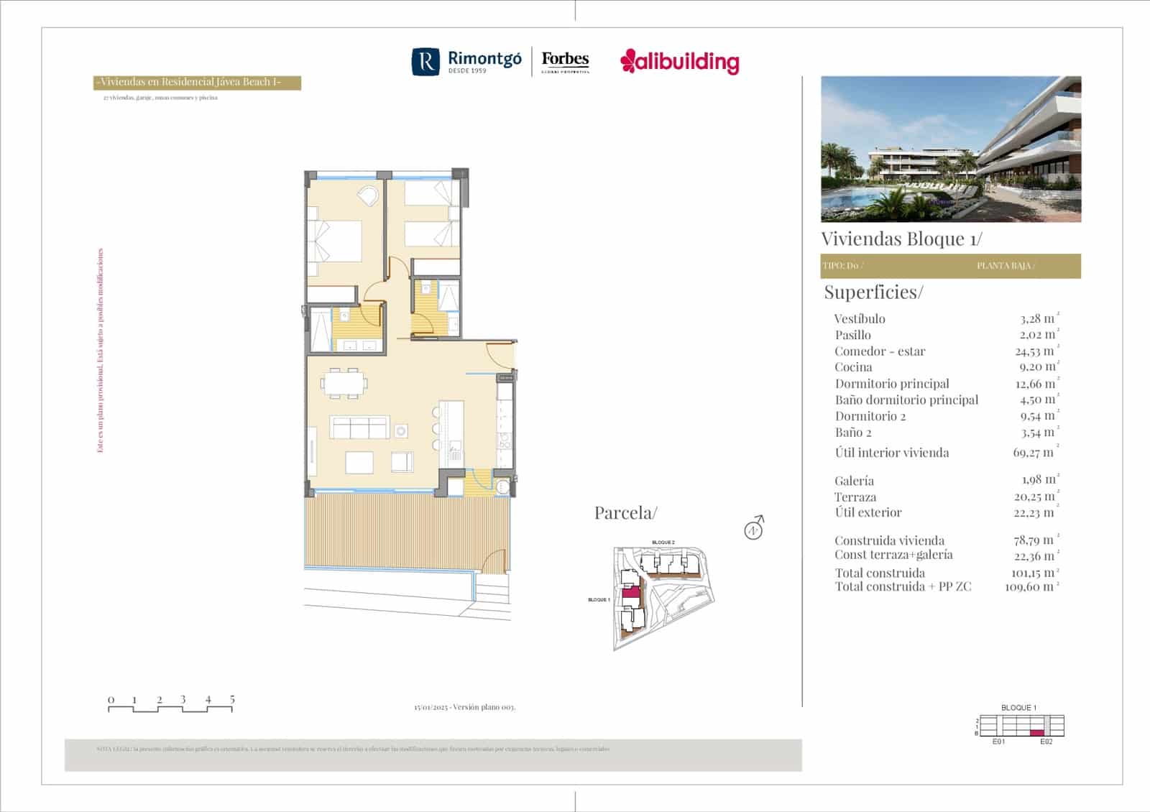Select the 'Baño 2' label
The height and width of the screenshot is (812, 1150).
853,433
